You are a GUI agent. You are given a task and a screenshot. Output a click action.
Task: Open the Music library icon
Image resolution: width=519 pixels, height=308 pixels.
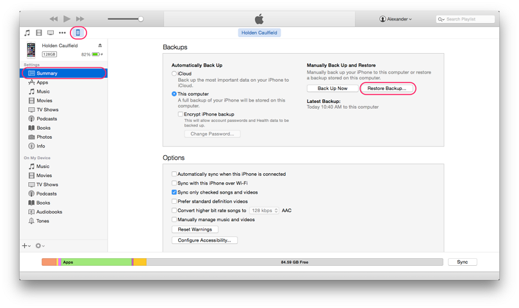pos(27,33)
